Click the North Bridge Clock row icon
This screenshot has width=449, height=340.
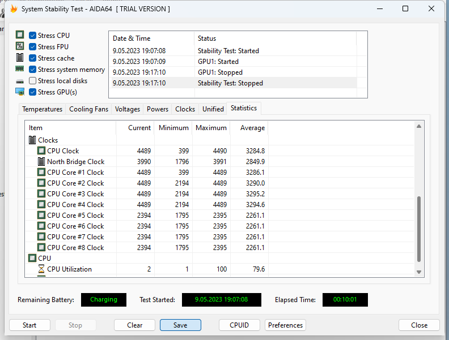click(41, 161)
